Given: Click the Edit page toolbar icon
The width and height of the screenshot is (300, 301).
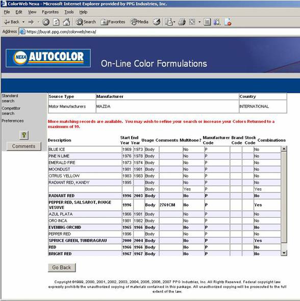Looking at the screenshot, I should [192, 22].
